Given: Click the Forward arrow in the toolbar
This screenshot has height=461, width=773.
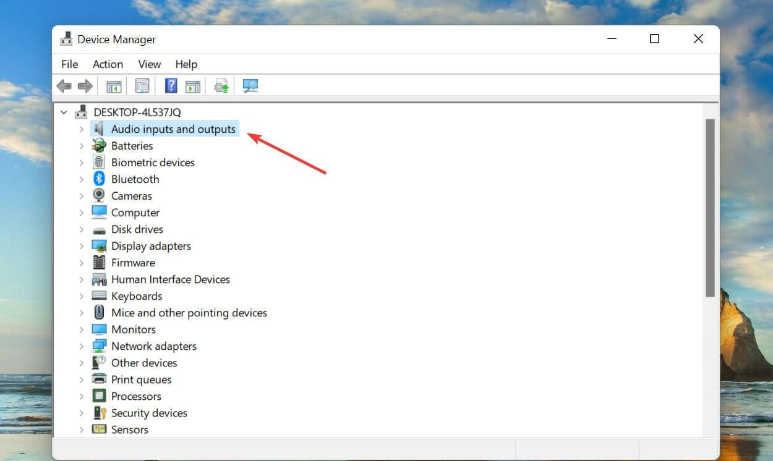Looking at the screenshot, I should click(85, 86).
